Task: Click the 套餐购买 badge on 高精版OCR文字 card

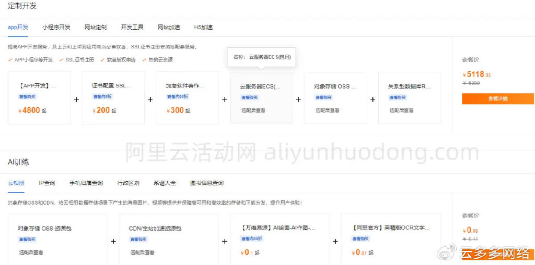Action: click(x=360, y=238)
